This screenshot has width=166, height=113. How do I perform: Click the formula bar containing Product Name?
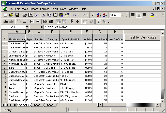(x=104, y=27)
